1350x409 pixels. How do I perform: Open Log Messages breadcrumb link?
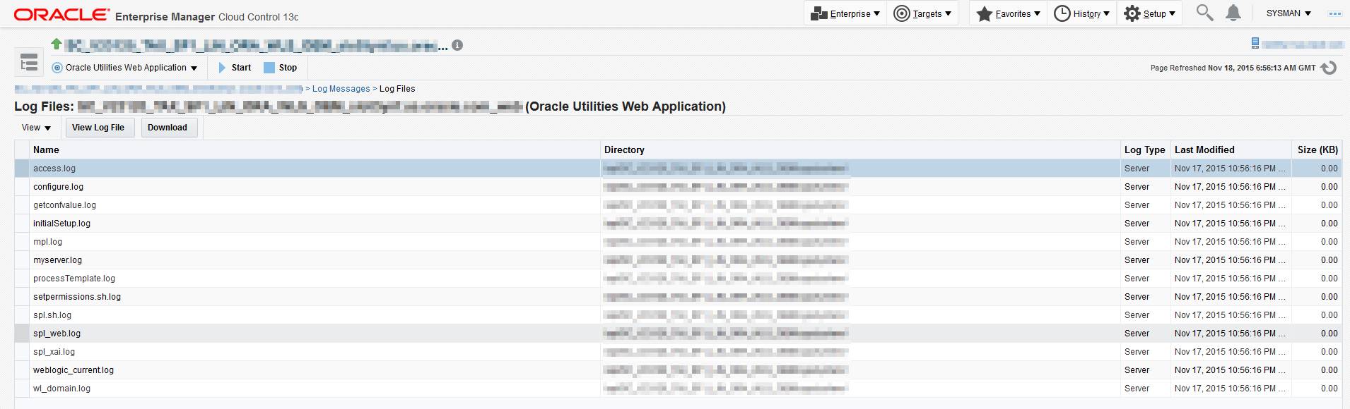[x=341, y=89]
